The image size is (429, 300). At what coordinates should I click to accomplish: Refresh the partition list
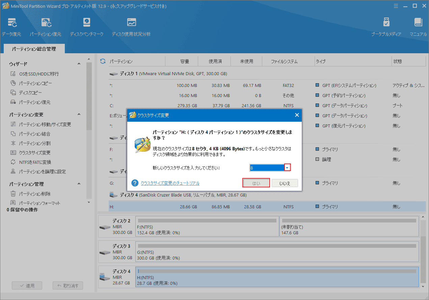103,61
